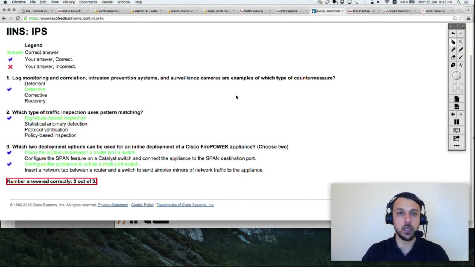Click the answer option Recovery
This screenshot has width=475, height=267.
pyautogui.click(x=35, y=101)
